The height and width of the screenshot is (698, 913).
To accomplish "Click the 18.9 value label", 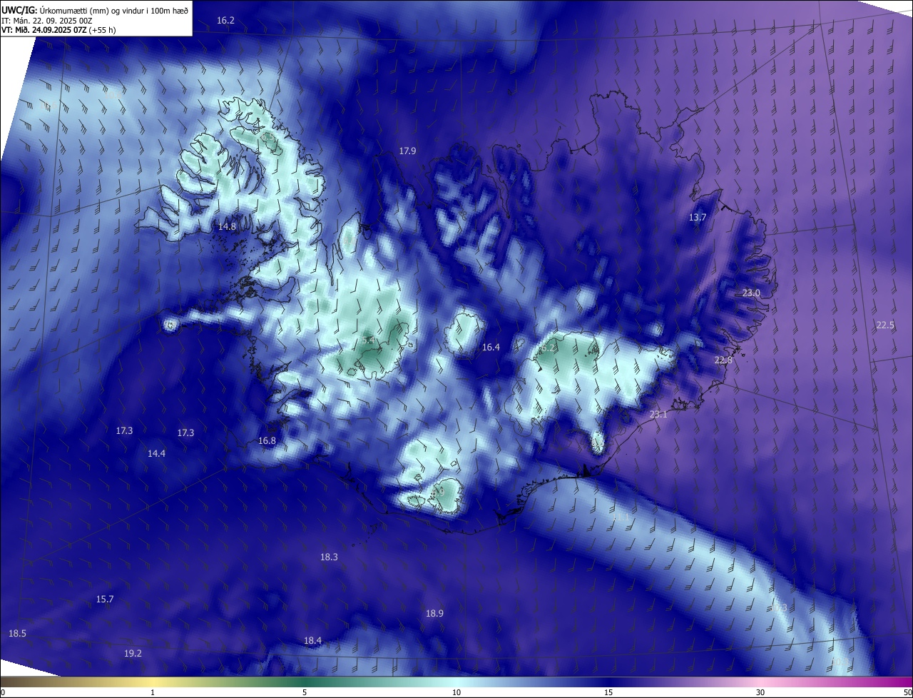I will point(434,613).
